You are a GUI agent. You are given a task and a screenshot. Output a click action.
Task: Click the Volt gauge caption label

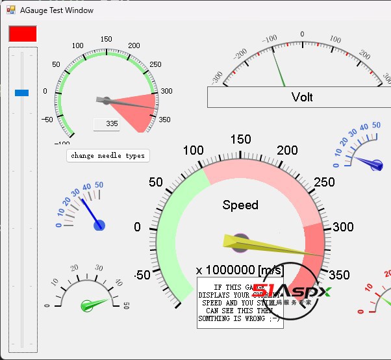302,97
